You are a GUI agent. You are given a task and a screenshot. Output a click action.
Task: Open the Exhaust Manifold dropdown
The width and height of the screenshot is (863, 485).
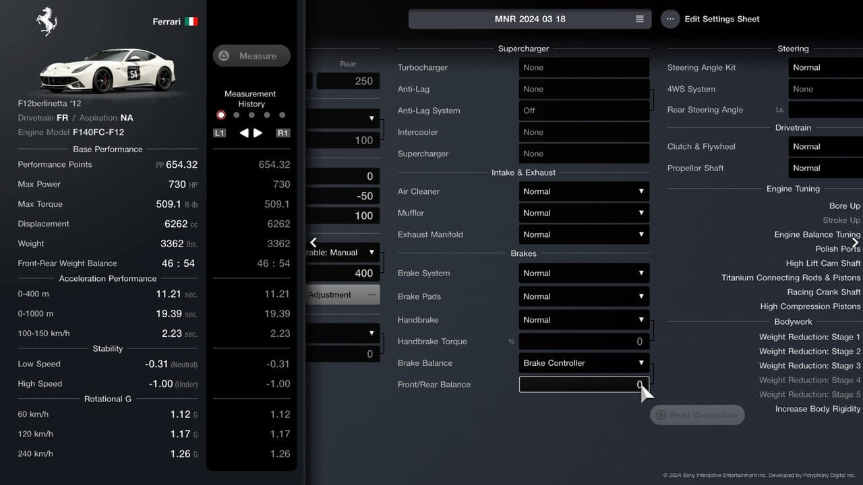tap(584, 234)
